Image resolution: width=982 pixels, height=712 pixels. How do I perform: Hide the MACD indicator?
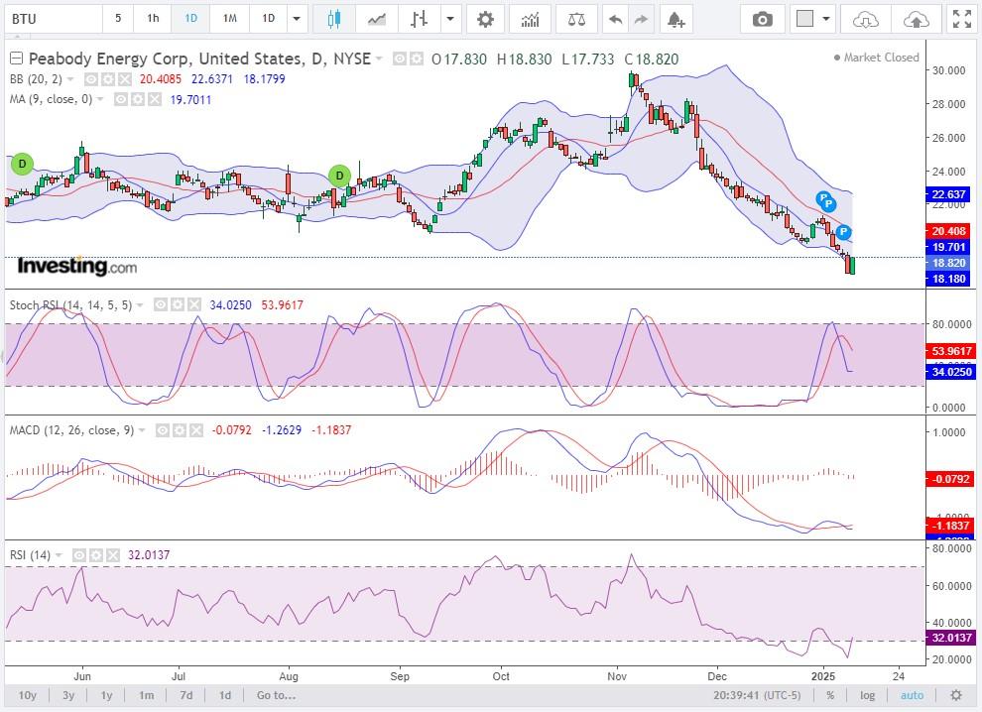(x=163, y=430)
